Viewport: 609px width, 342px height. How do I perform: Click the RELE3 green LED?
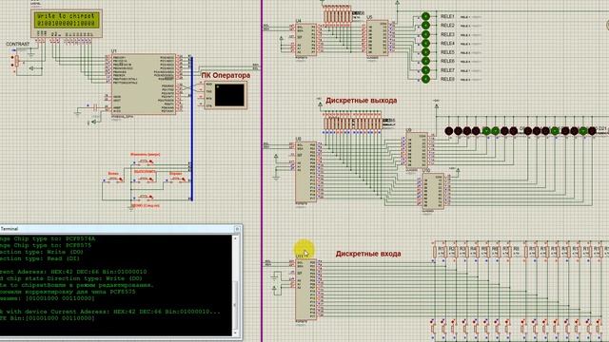pos(425,34)
